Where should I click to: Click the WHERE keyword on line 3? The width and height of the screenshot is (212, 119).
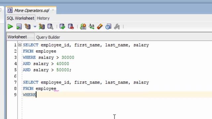point(29,57)
